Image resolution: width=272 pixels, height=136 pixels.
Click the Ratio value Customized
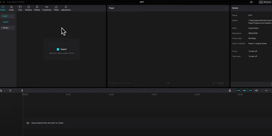253,28
